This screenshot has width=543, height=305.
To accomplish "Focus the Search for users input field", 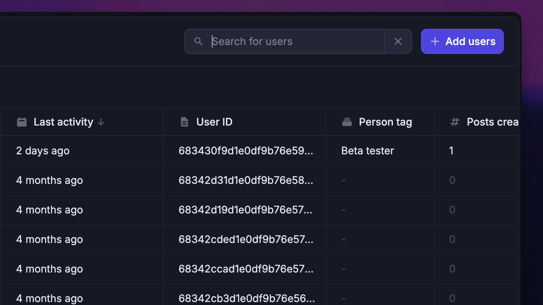I will point(296,41).
